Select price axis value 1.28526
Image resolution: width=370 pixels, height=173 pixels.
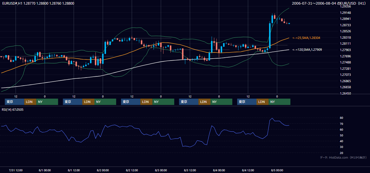(346, 31)
